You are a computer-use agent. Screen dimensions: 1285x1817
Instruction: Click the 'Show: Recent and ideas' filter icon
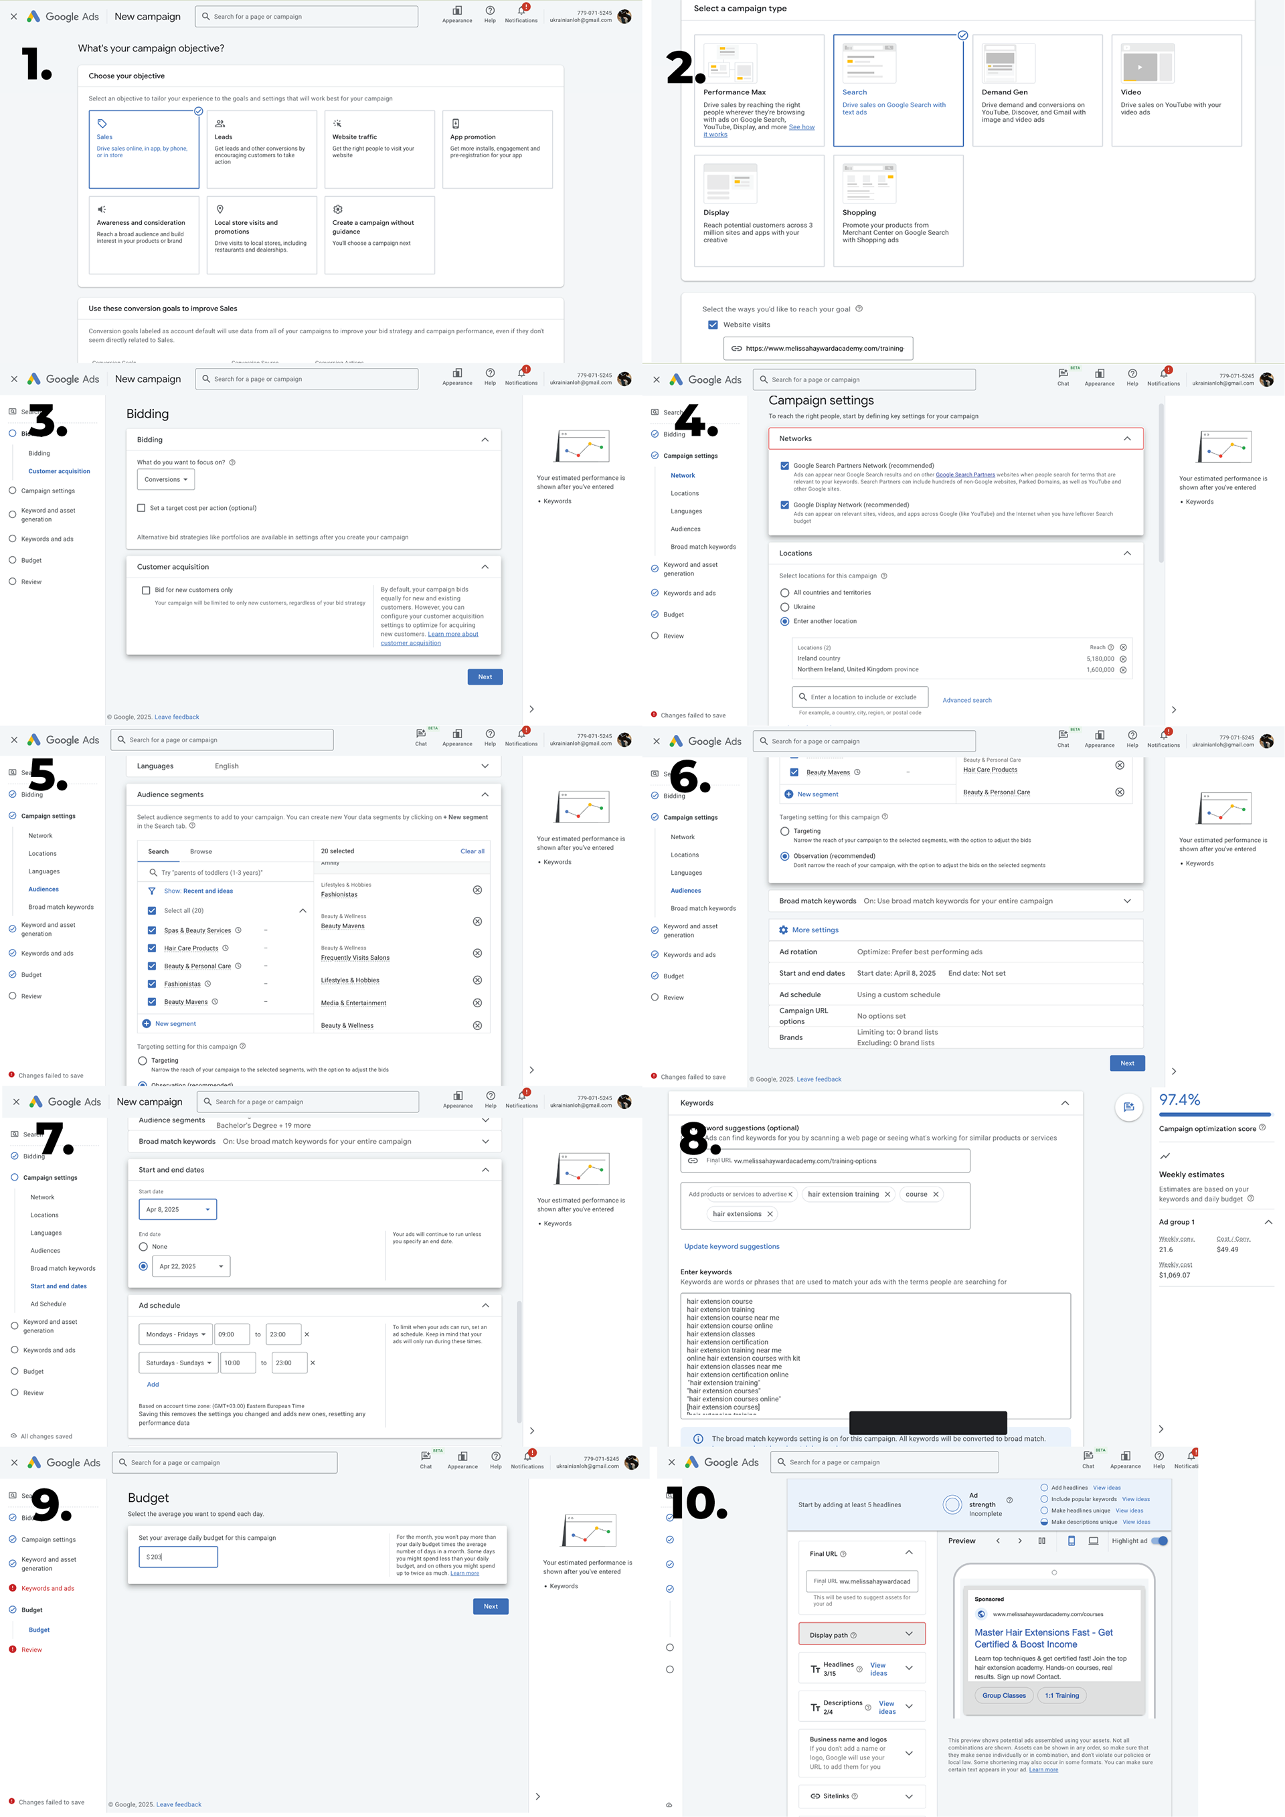tap(152, 891)
